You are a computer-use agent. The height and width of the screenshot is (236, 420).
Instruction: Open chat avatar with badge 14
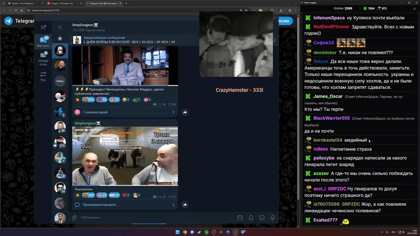tap(60, 188)
